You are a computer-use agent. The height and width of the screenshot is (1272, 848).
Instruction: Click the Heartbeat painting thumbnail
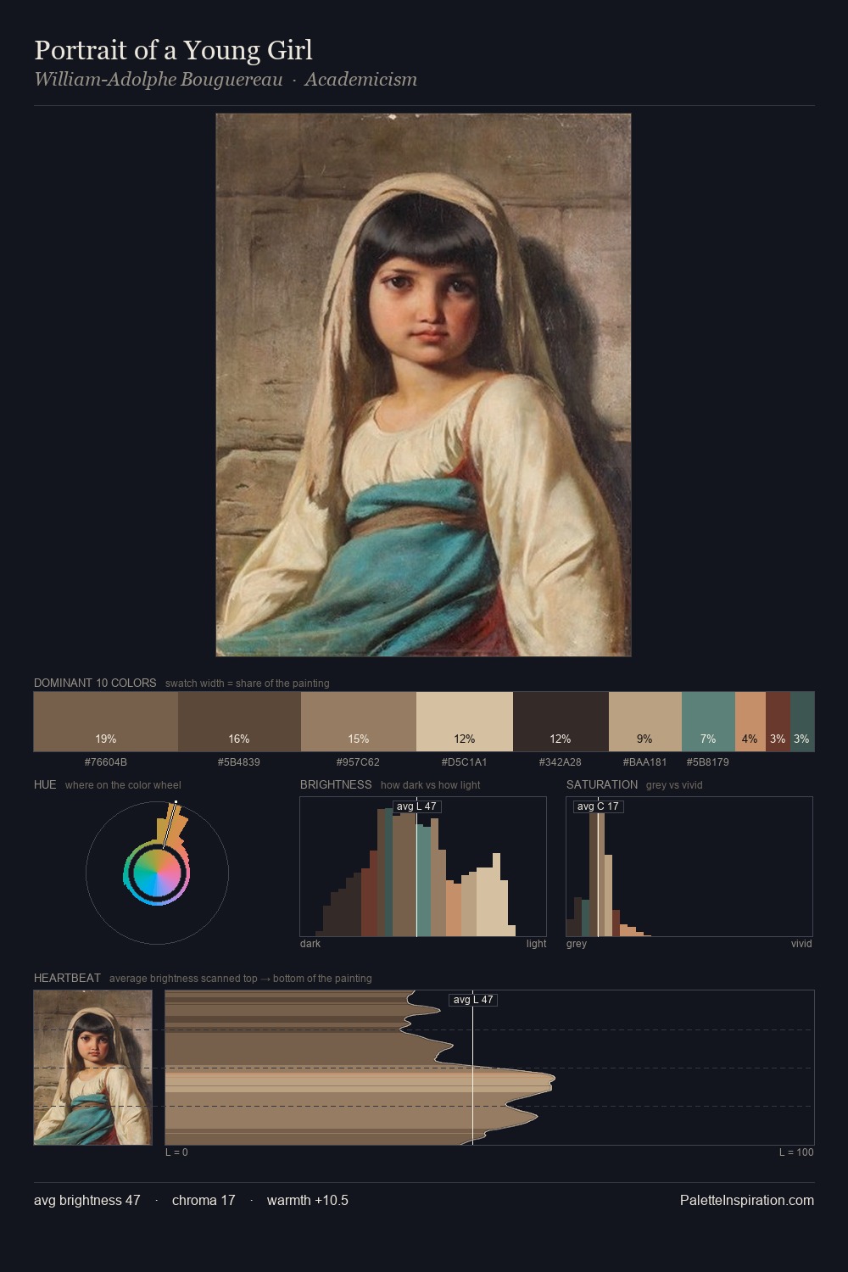[93, 1068]
